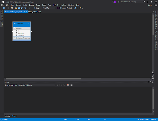Open the toolbar overflow options arrow

[83, 9]
